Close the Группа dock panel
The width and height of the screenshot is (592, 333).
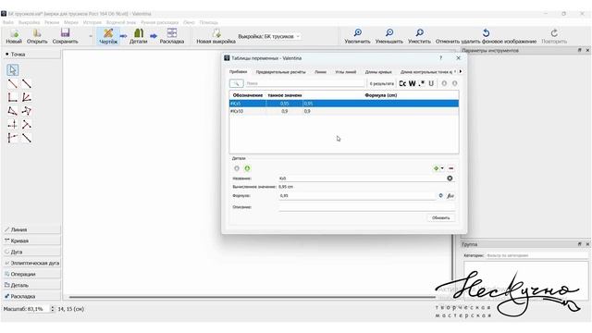[587, 244]
